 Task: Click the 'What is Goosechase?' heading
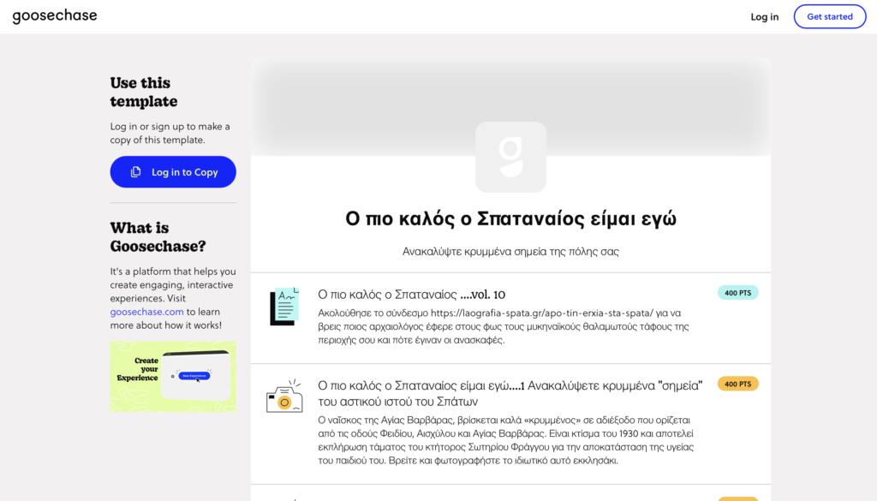[x=158, y=237]
